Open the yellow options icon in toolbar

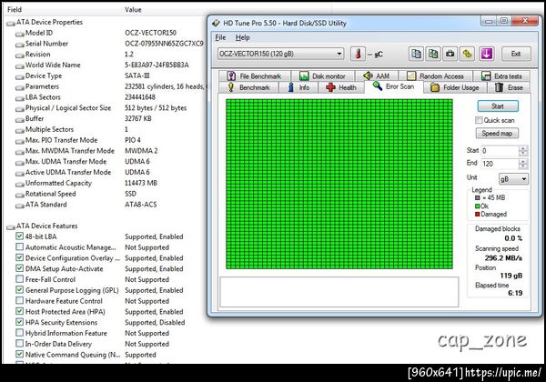coord(468,54)
